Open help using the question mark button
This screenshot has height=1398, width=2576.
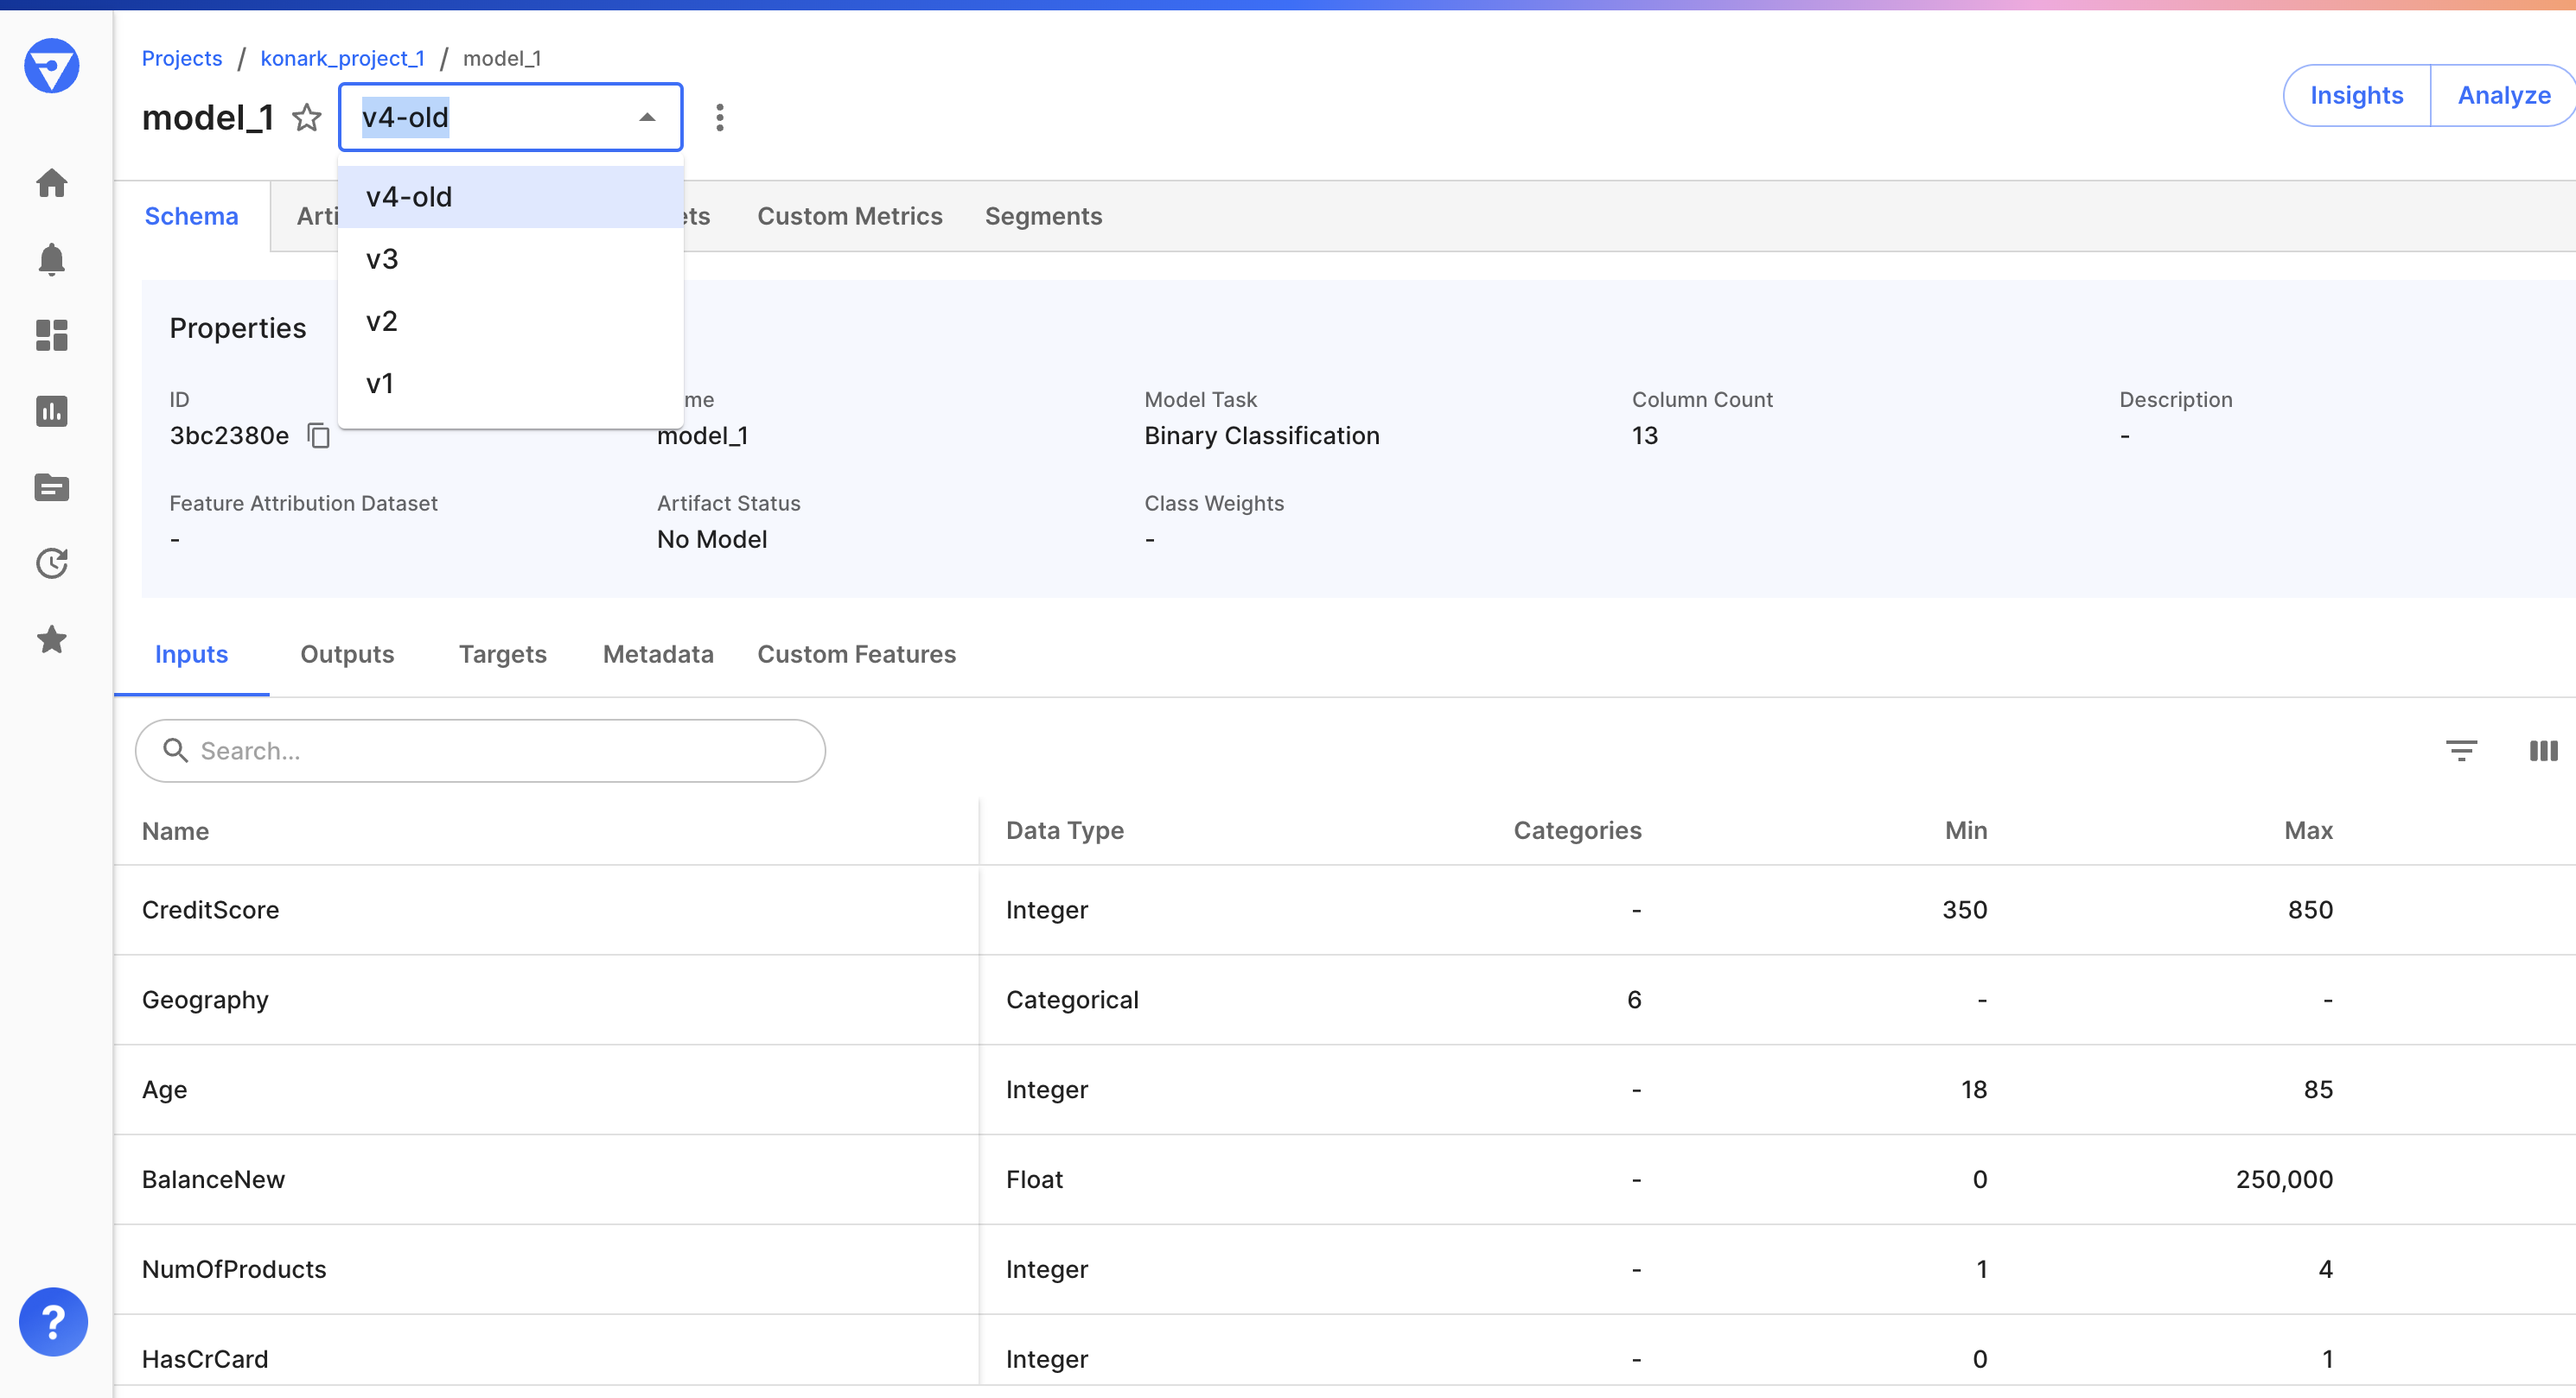click(53, 1321)
